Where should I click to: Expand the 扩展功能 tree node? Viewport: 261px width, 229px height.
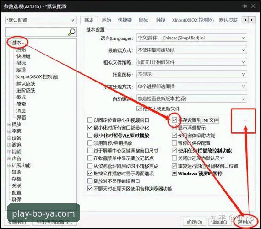pyautogui.click(x=9, y=165)
